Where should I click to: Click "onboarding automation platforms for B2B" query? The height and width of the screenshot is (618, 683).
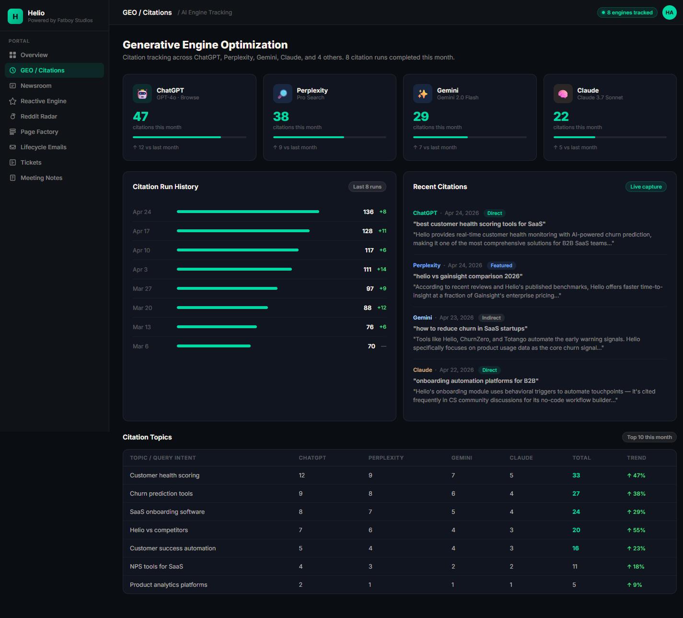476,381
